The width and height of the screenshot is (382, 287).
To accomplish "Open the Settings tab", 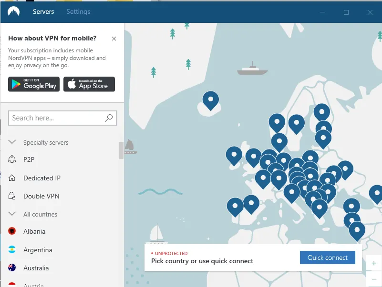I will [78, 12].
